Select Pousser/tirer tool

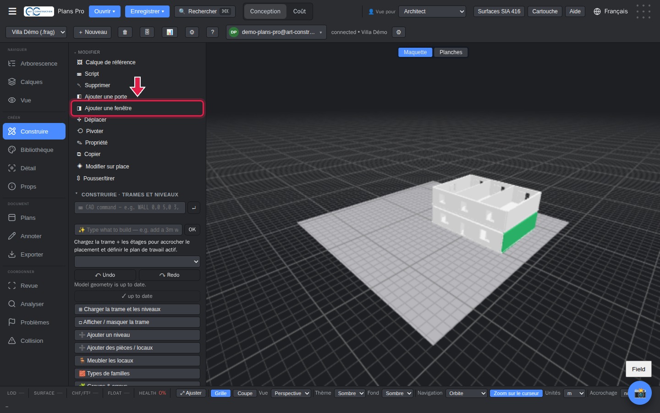(137, 179)
